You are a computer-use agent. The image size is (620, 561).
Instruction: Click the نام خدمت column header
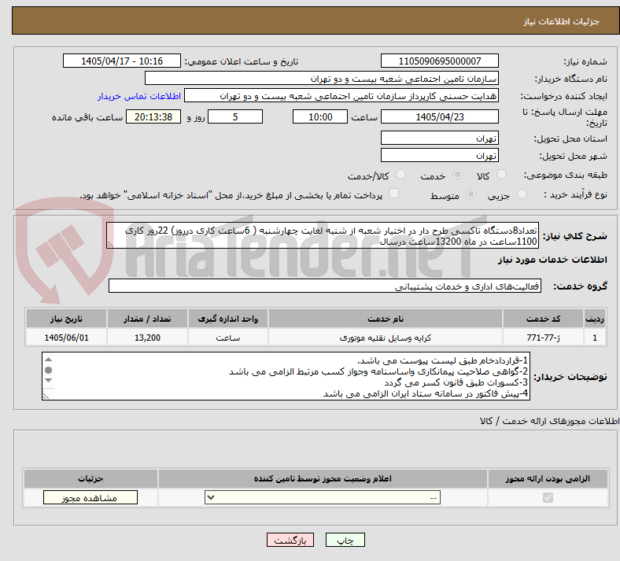[385, 319]
